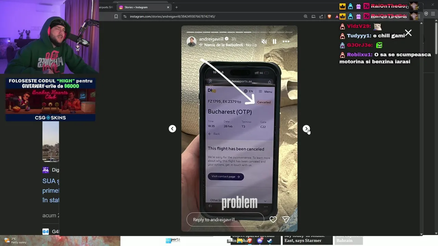Click the instagram.com address bar URL

point(172,16)
